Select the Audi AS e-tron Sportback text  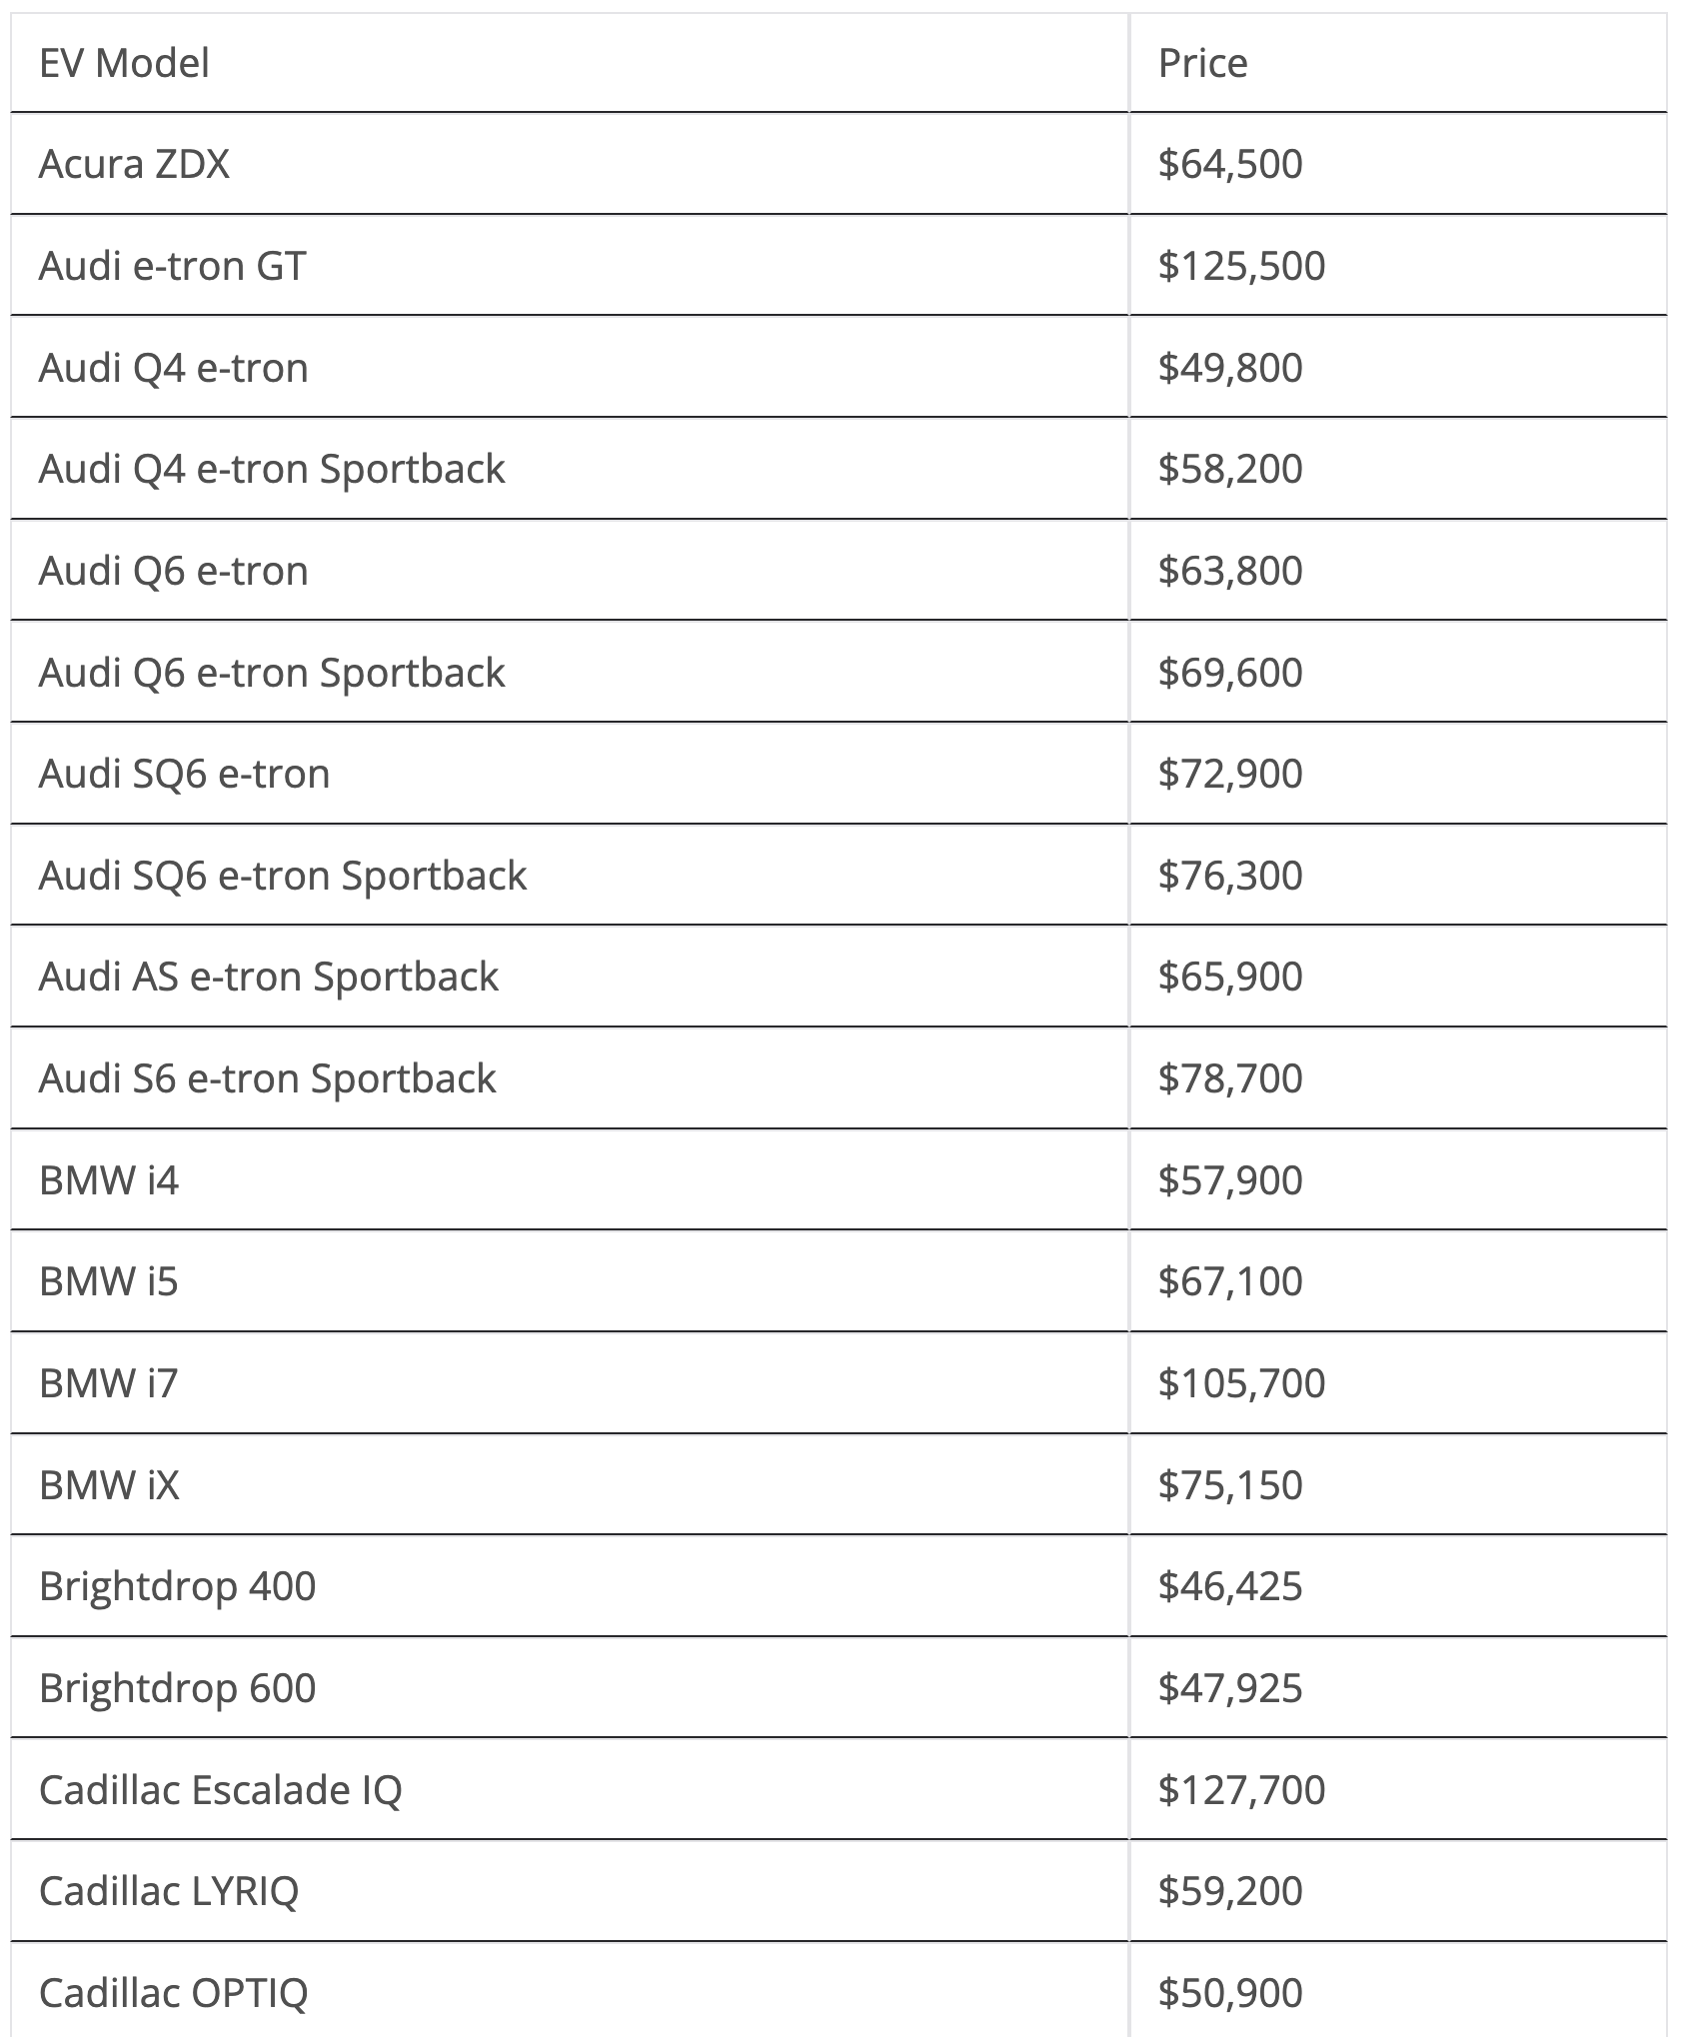point(269,977)
